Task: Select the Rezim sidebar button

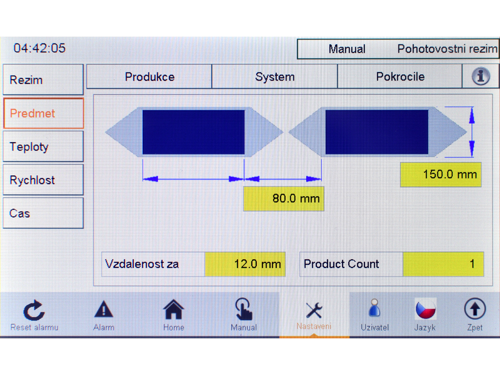Action: (x=43, y=80)
